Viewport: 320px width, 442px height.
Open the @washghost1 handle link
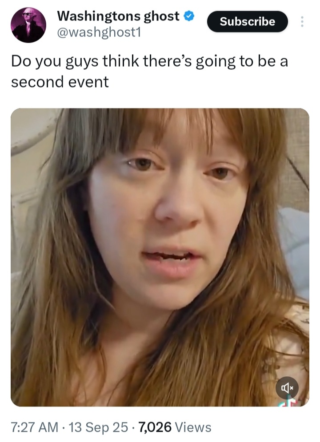[x=99, y=33]
